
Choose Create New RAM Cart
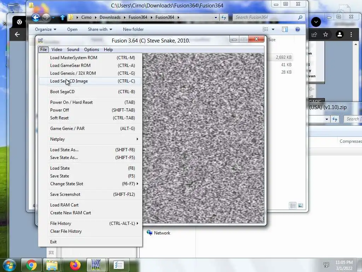[90, 213]
